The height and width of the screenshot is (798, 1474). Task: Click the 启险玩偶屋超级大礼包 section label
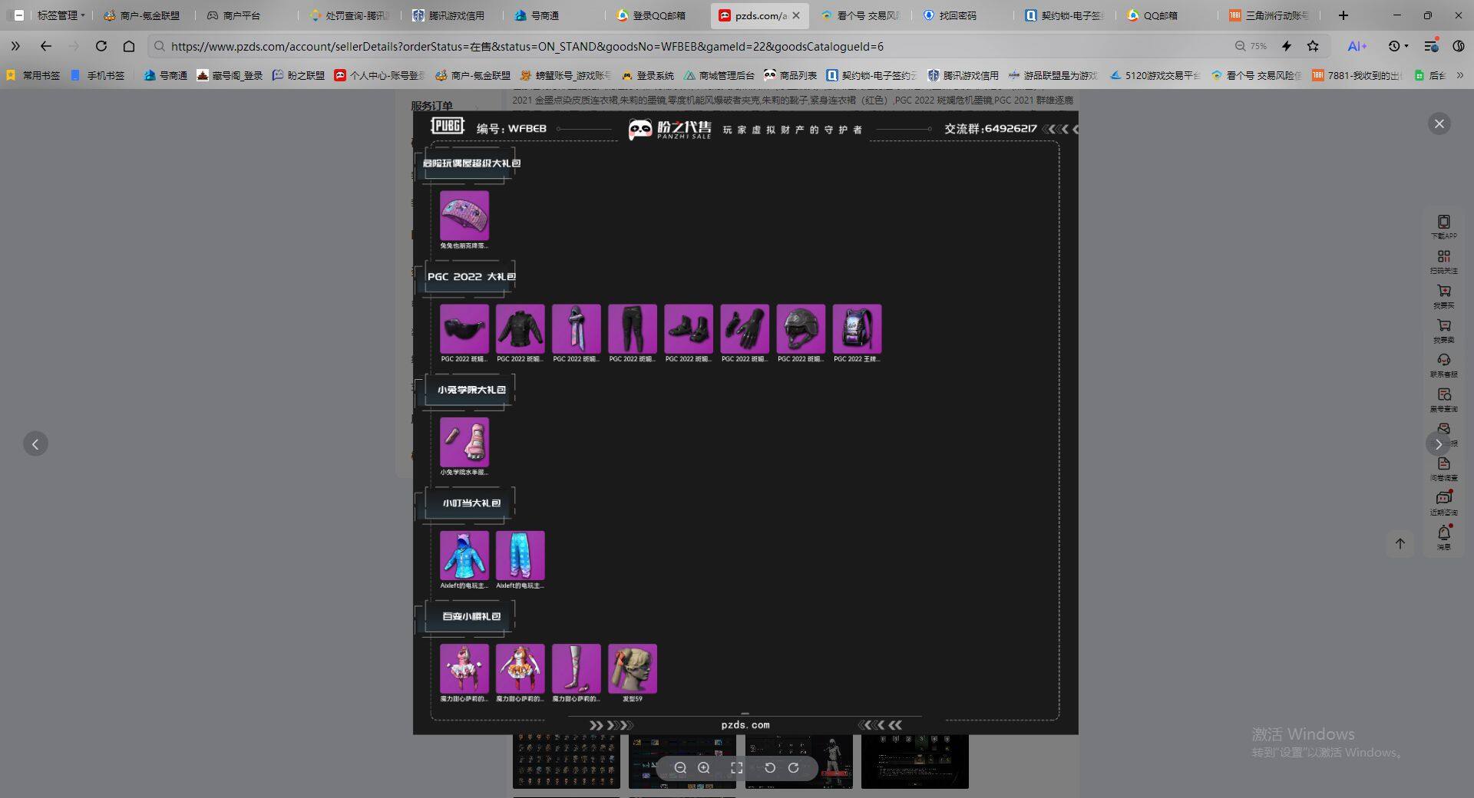click(471, 163)
